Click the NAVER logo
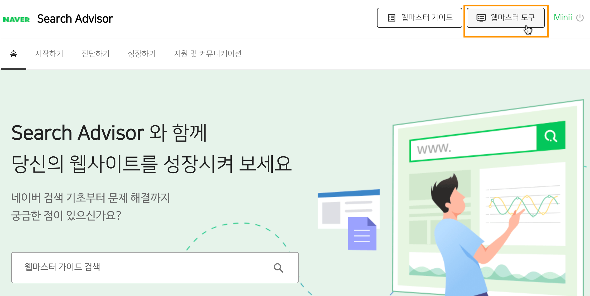The height and width of the screenshot is (296, 590). click(16, 19)
